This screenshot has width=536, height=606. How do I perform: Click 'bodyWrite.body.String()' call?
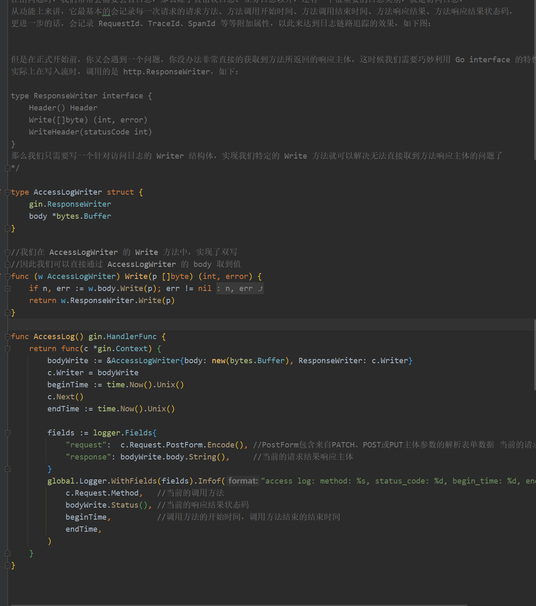(x=173, y=457)
